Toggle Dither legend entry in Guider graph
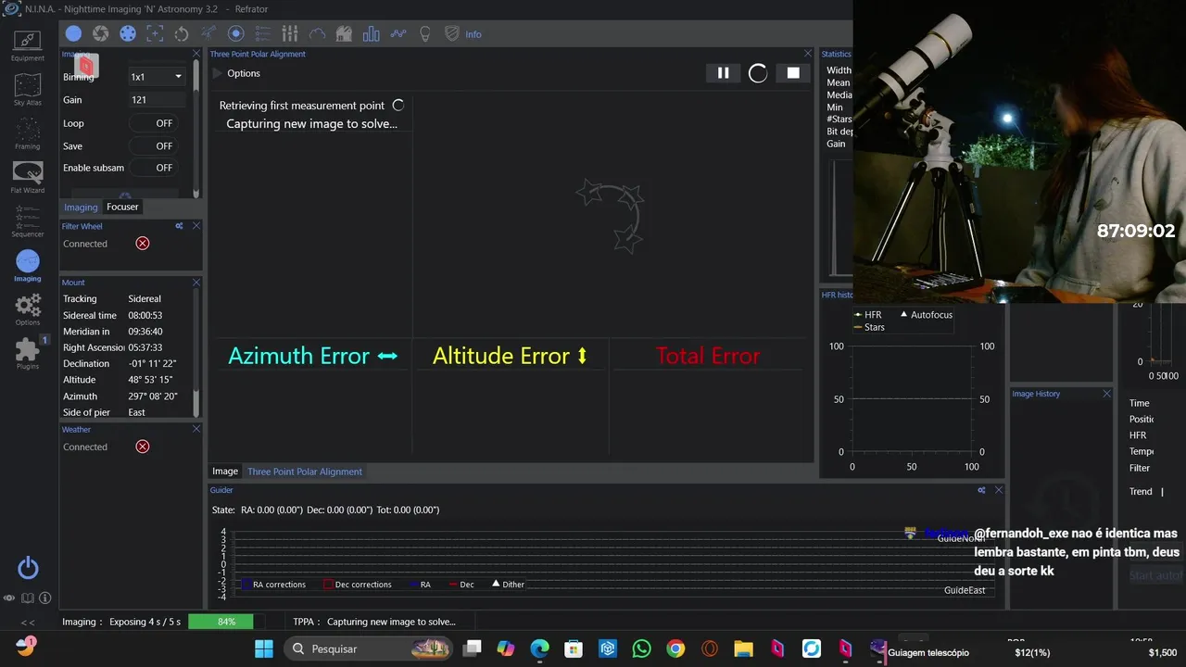The image size is (1186, 667). tap(508, 585)
